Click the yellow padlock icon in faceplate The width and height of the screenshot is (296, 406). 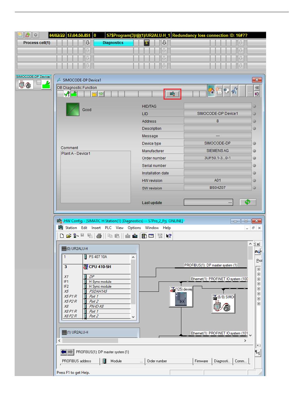(x=94, y=94)
